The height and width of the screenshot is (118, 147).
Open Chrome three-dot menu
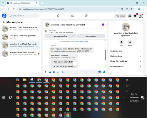tap(144, 9)
